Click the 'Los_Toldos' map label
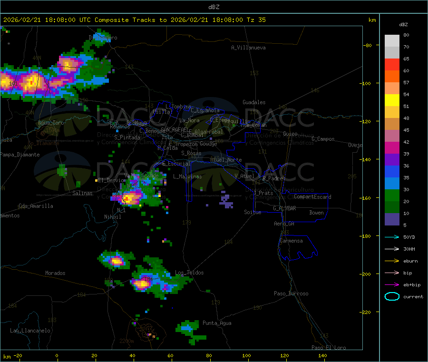The image size is (428, 362). coord(189,273)
